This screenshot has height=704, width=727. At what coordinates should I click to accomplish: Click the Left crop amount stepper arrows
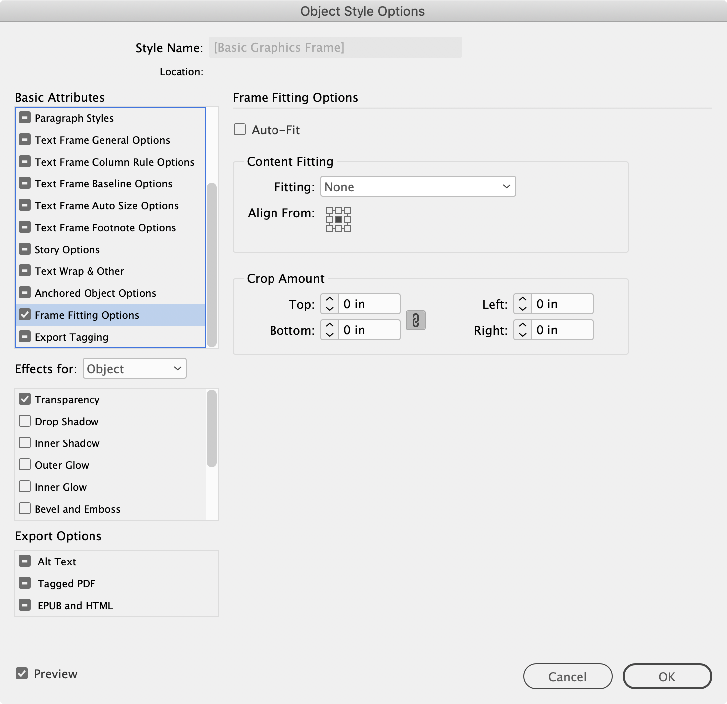(523, 304)
